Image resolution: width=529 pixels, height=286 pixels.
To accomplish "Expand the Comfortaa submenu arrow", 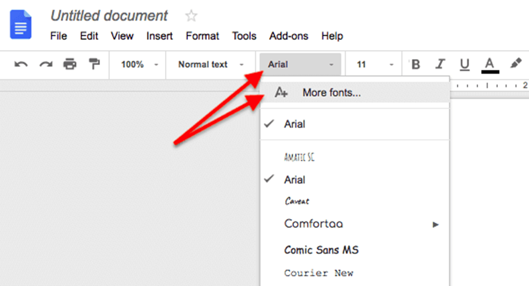I will [x=435, y=224].
